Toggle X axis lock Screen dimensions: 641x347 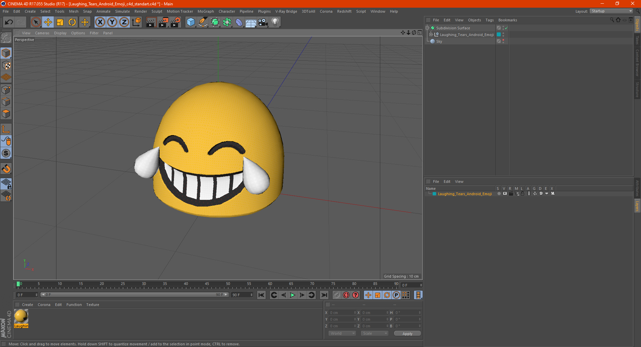click(x=100, y=22)
